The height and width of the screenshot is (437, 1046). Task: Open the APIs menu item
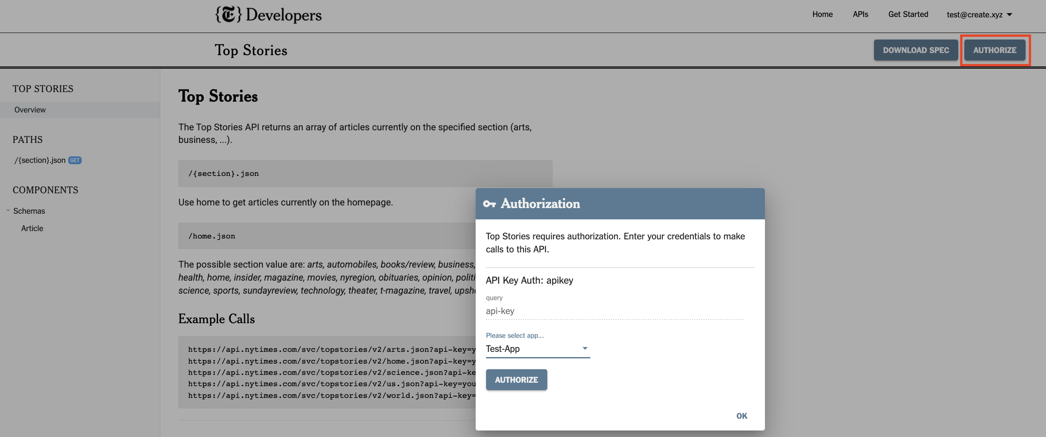tap(860, 14)
